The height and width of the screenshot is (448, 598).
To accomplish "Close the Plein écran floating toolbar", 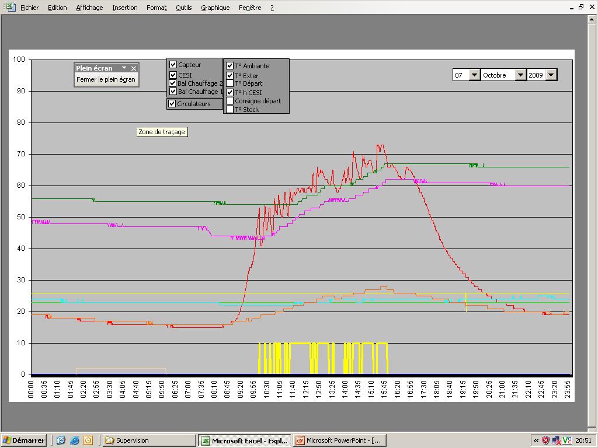I will (x=134, y=68).
